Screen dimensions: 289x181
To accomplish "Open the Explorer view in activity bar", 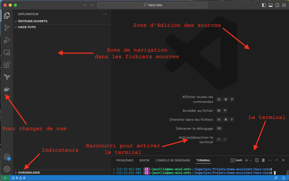I will pyautogui.click(x=7, y=16).
